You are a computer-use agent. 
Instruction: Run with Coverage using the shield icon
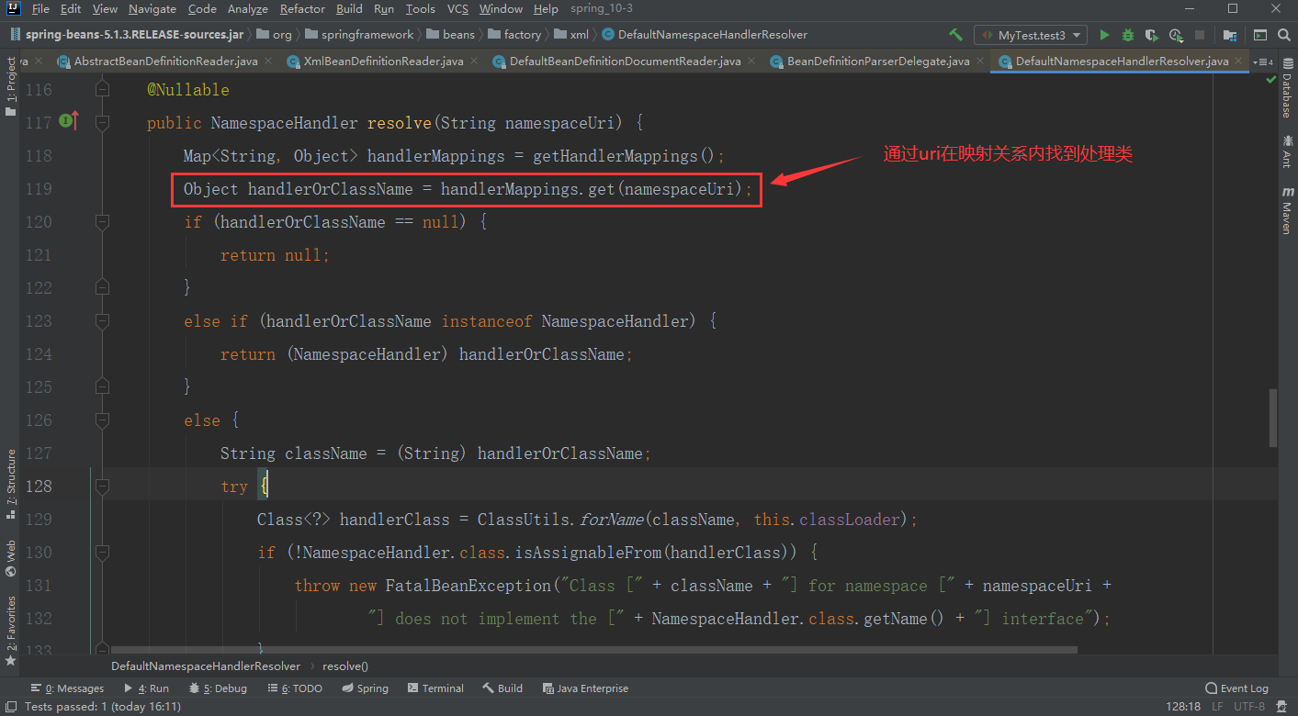point(1152,35)
